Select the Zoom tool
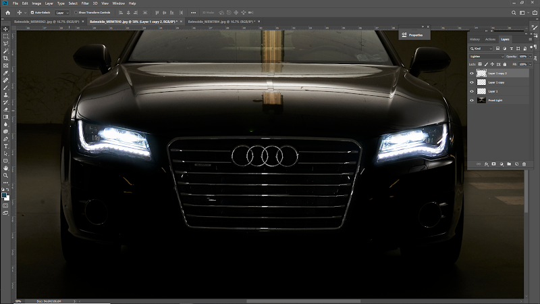The height and width of the screenshot is (304, 540). coord(5,176)
